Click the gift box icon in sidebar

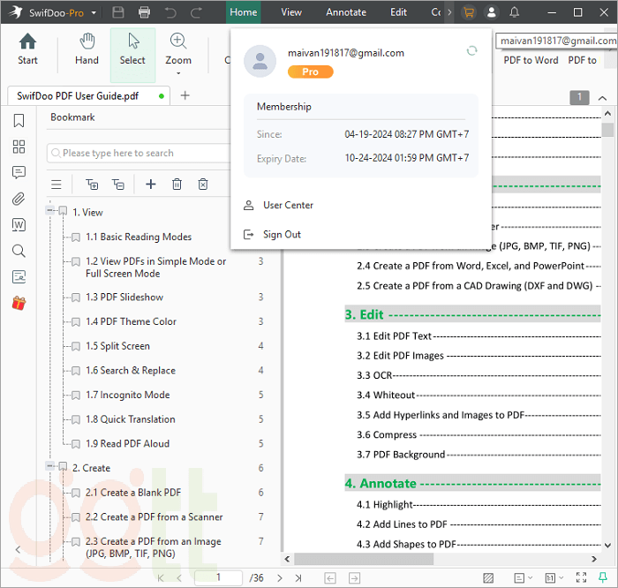tap(19, 303)
